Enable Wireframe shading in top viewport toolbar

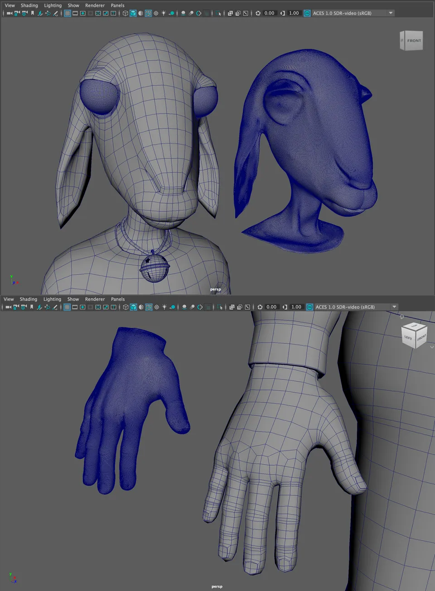pos(125,13)
